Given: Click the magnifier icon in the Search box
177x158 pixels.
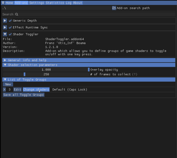Looking at the screenshot, I should click(17, 14).
